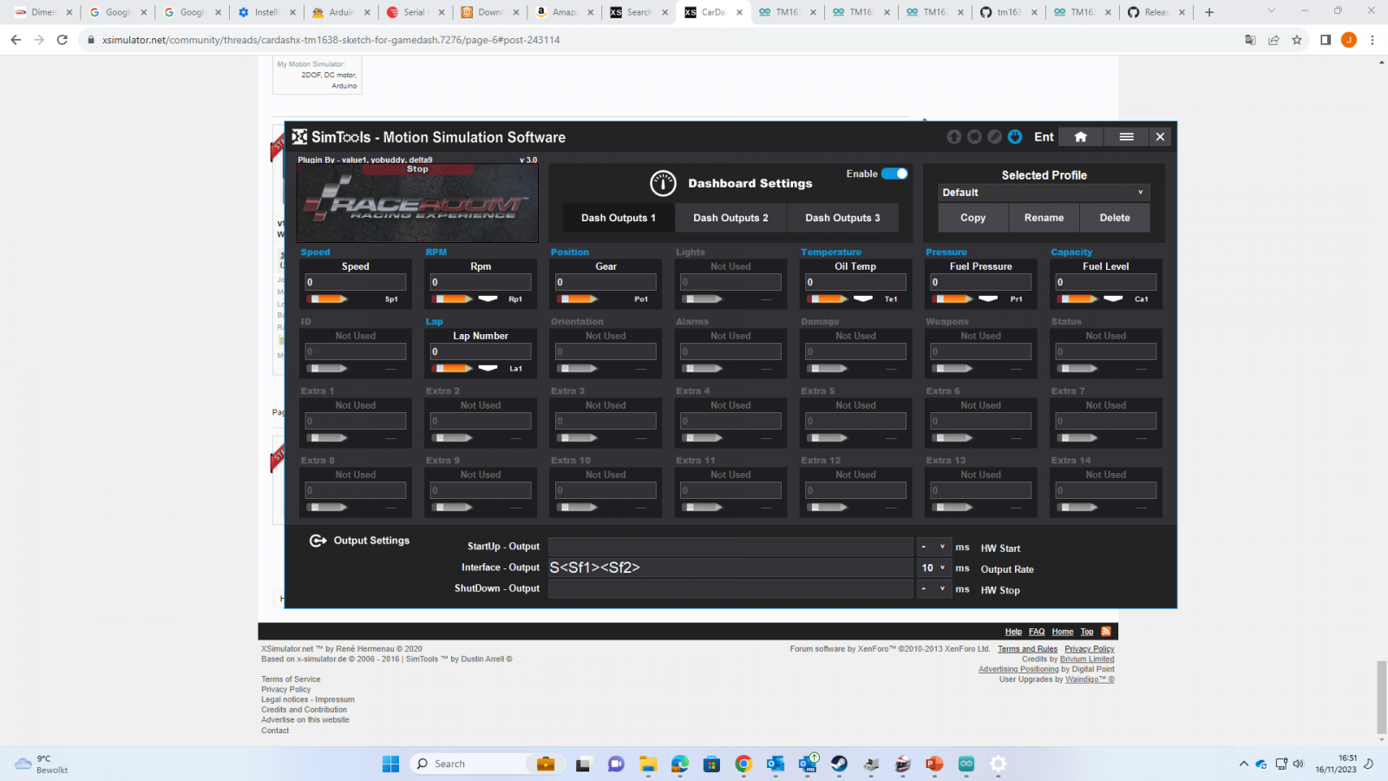Click the orange pencil under Rpm
Image resolution: width=1388 pixels, height=781 pixels.
[x=453, y=299]
